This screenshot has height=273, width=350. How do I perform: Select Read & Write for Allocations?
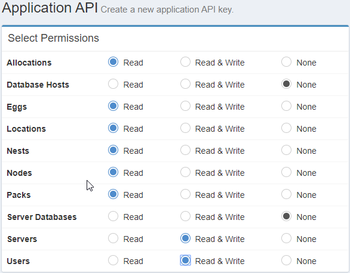pyautogui.click(x=185, y=62)
